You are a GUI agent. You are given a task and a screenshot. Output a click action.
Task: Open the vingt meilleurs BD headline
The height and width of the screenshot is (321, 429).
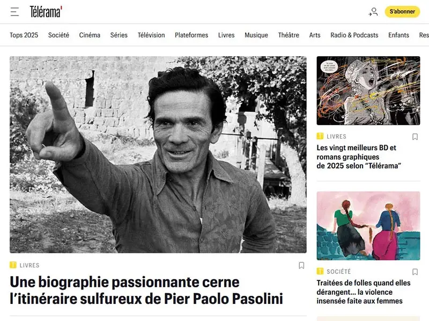tap(359, 157)
